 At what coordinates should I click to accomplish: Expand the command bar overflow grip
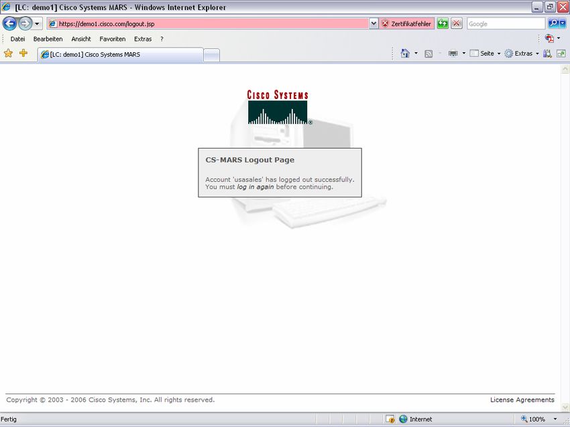pos(393,54)
